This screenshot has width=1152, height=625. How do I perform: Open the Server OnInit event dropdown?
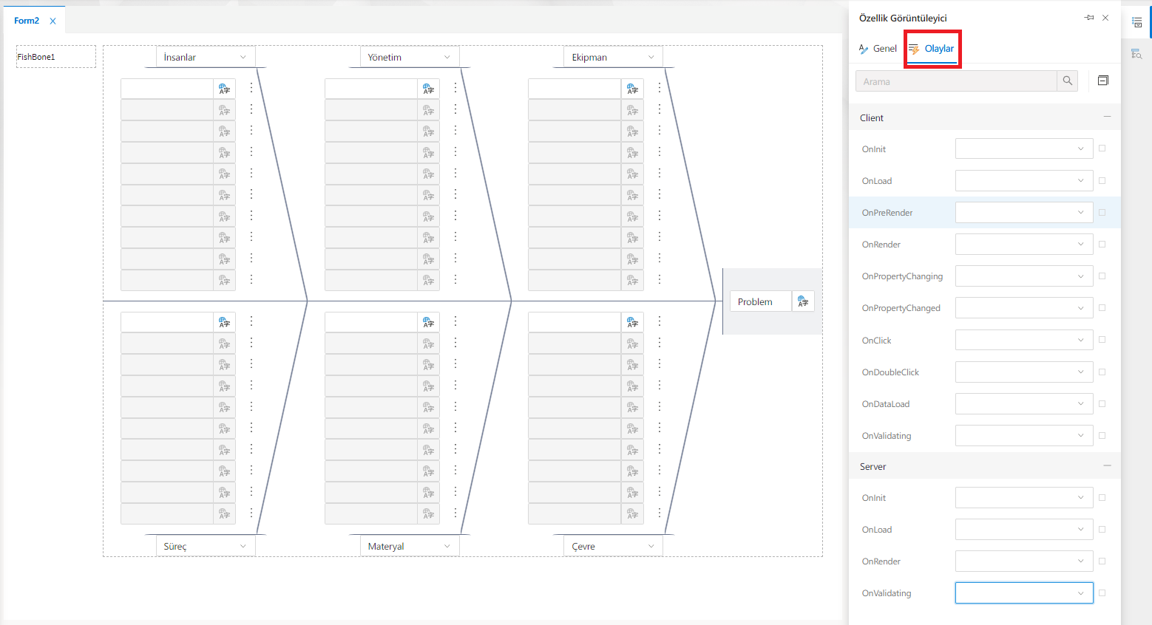[x=1024, y=497]
